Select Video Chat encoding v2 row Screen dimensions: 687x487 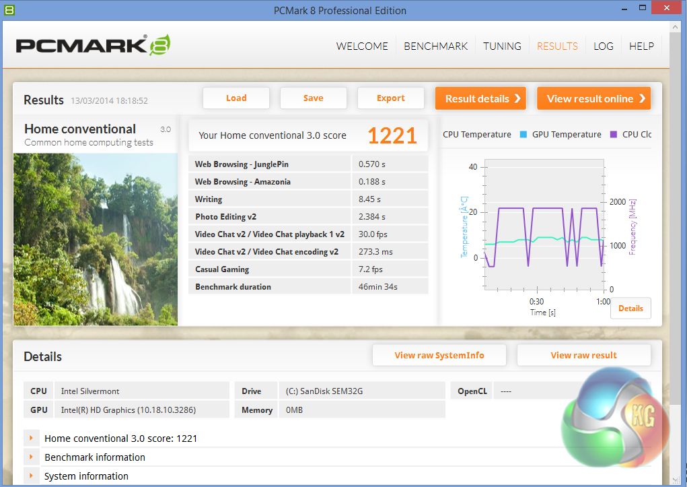(x=308, y=252)
